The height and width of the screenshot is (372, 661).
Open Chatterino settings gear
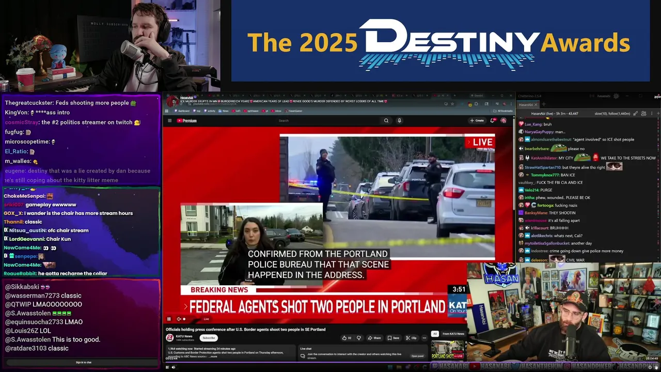pyautogui.click(x=616, y=96)
